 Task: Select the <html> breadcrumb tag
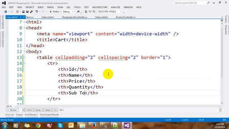click(29, 110)
